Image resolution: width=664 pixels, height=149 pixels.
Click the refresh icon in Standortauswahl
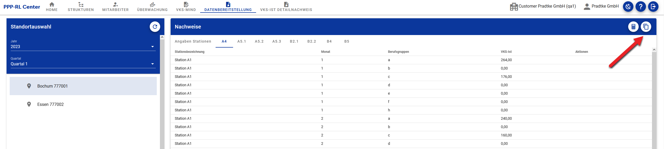pos(155,27)
